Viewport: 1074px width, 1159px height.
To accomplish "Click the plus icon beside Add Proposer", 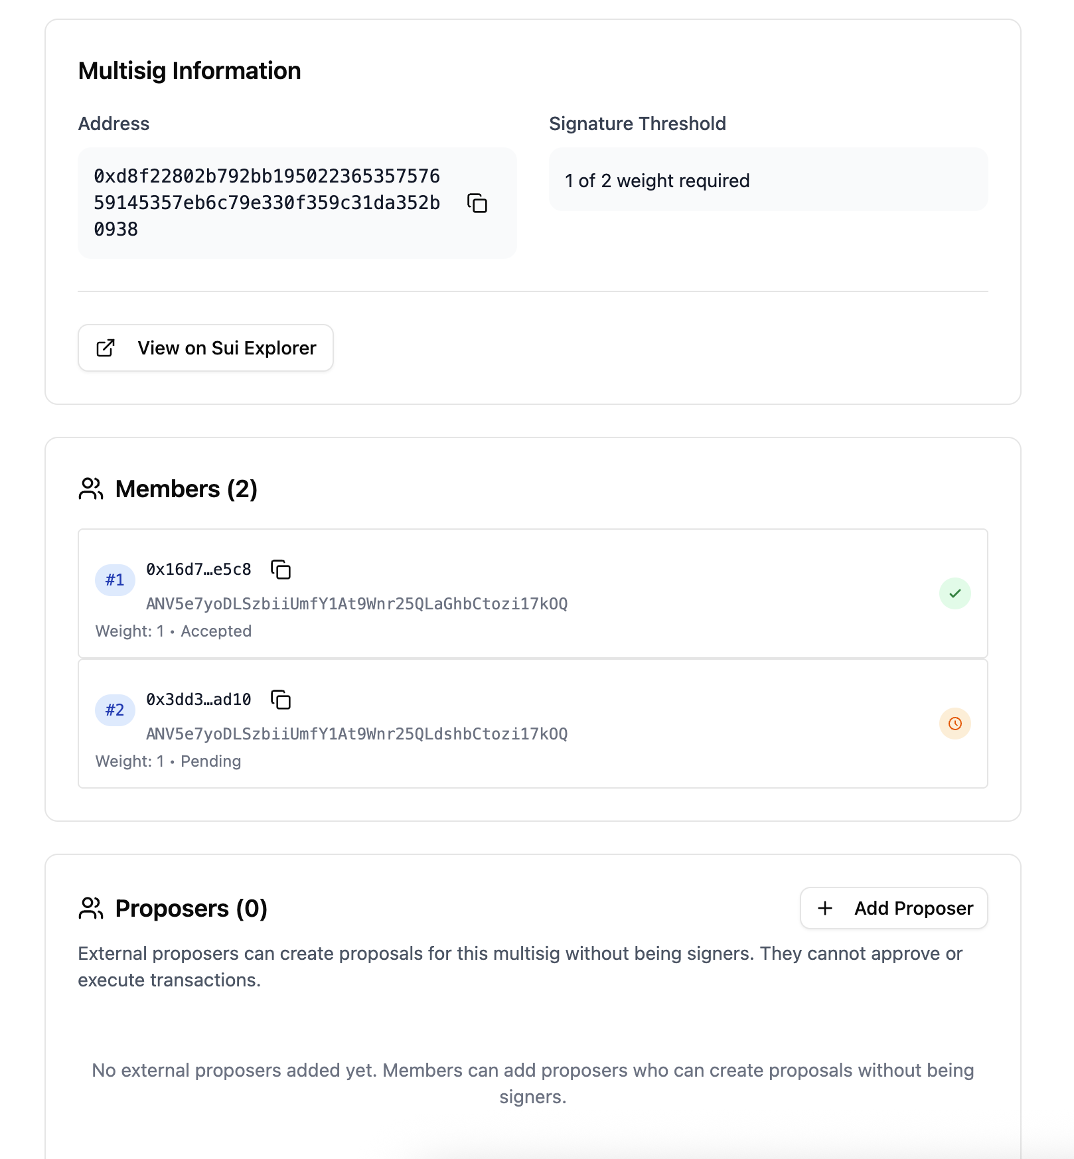I will point(824,908).
